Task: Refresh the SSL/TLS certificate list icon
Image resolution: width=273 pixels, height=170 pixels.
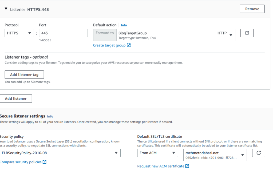Action: click(259, 153)
